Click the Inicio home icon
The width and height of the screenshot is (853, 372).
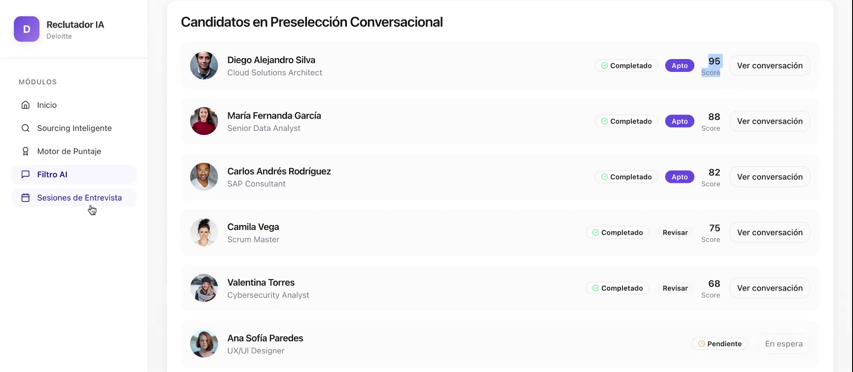(26, 105)
